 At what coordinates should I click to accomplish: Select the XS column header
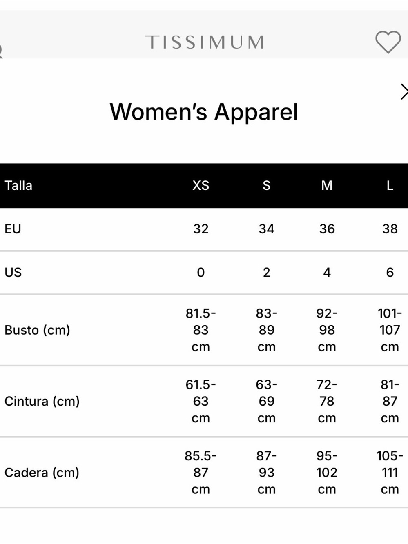[201, 185]
